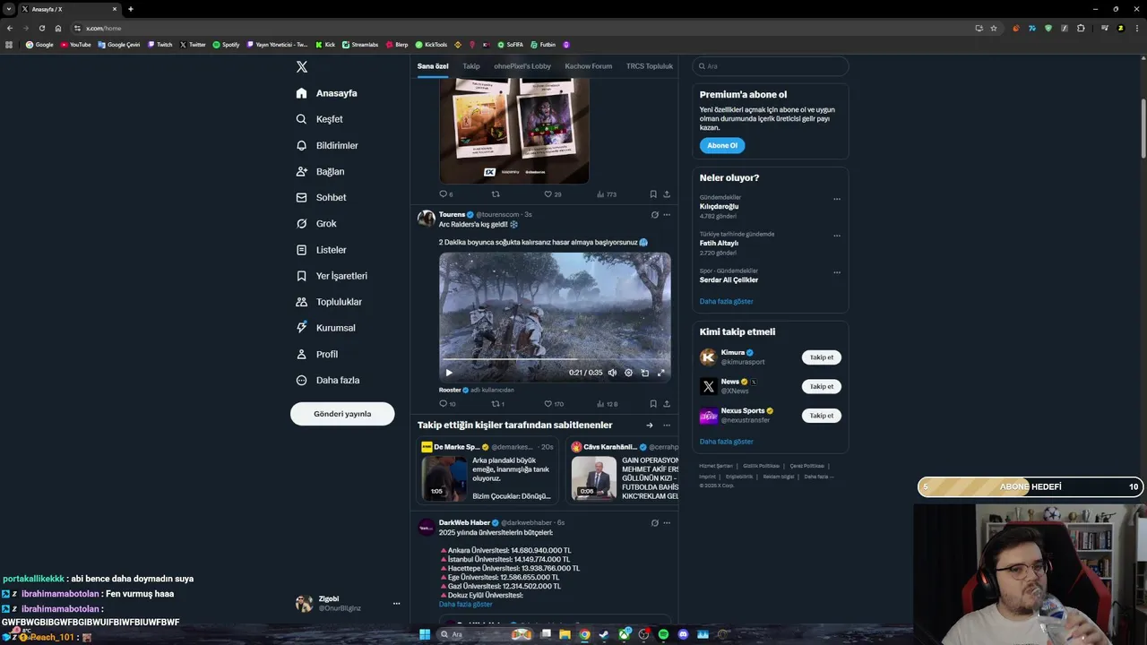Reload the browser page
This screenshot has width=1147, height=645.
click(41, 28)
